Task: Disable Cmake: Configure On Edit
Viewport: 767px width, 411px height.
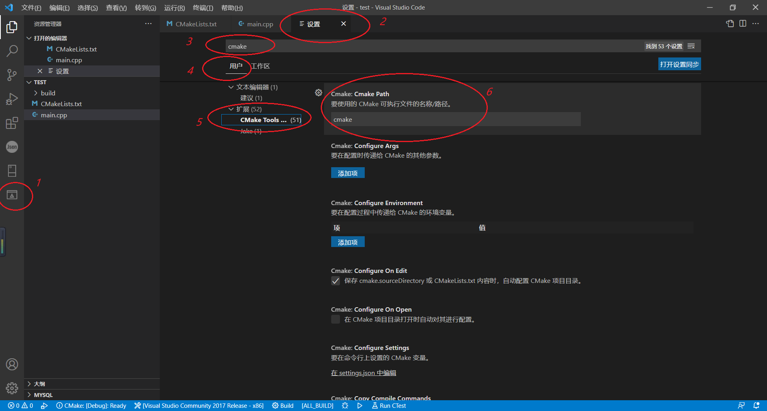Action: tap(335, 281)
